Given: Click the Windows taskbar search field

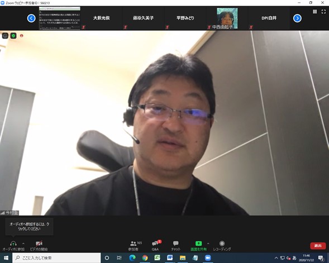Looking at the screenshot, I should (56, 258).
